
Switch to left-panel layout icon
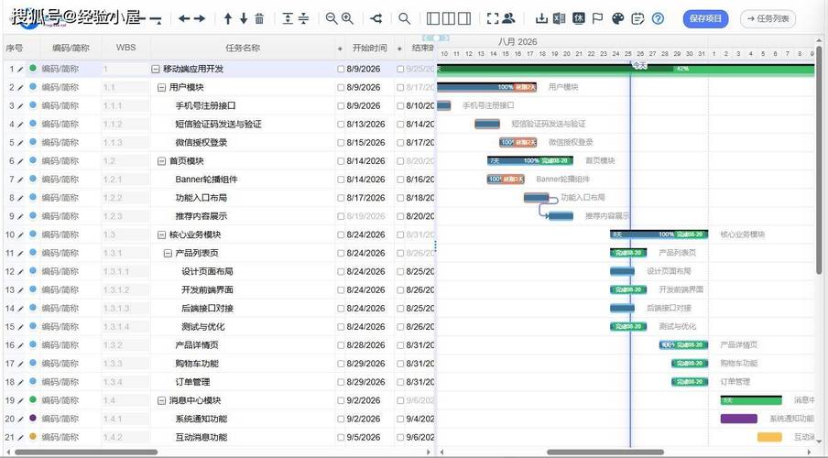tap(433, 18)
